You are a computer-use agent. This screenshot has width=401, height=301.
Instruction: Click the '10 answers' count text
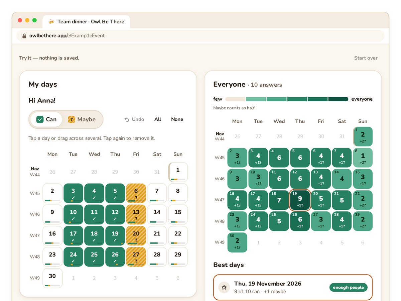tap(266, 85)
